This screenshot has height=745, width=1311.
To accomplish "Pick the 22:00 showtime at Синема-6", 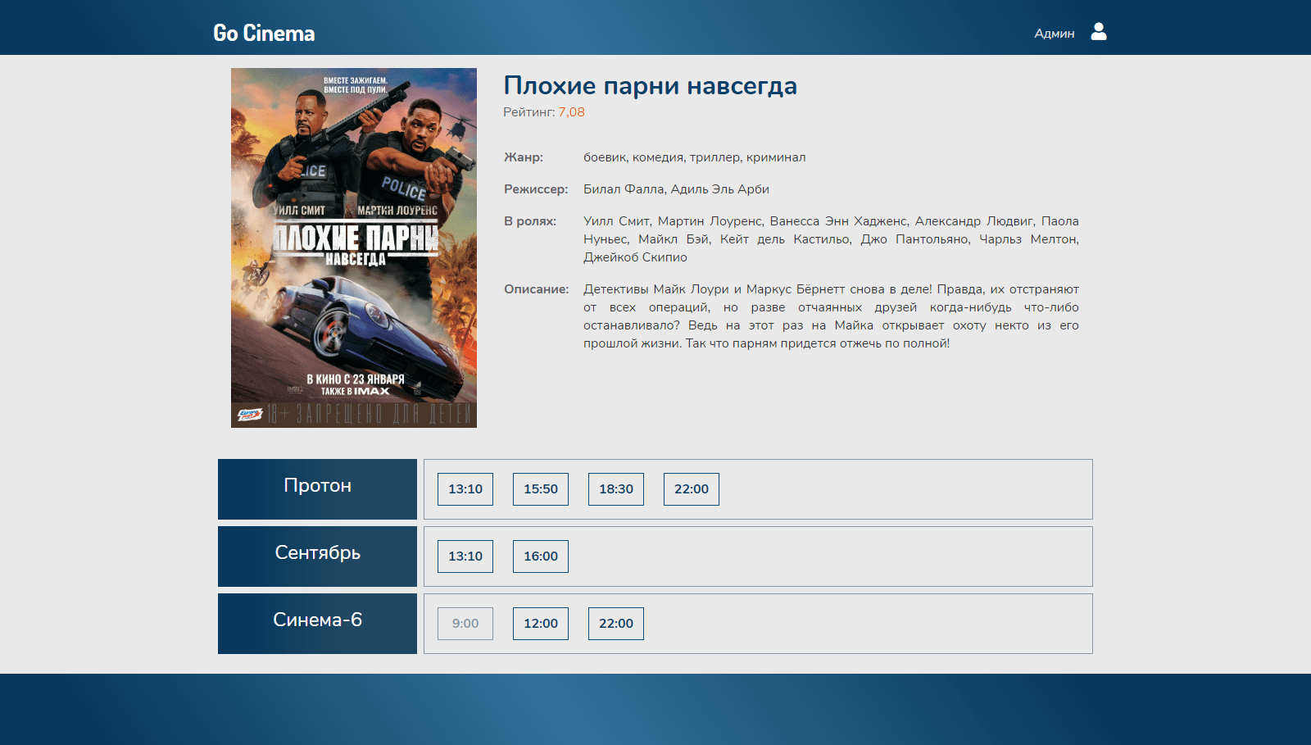I will (x=616, y=624).
